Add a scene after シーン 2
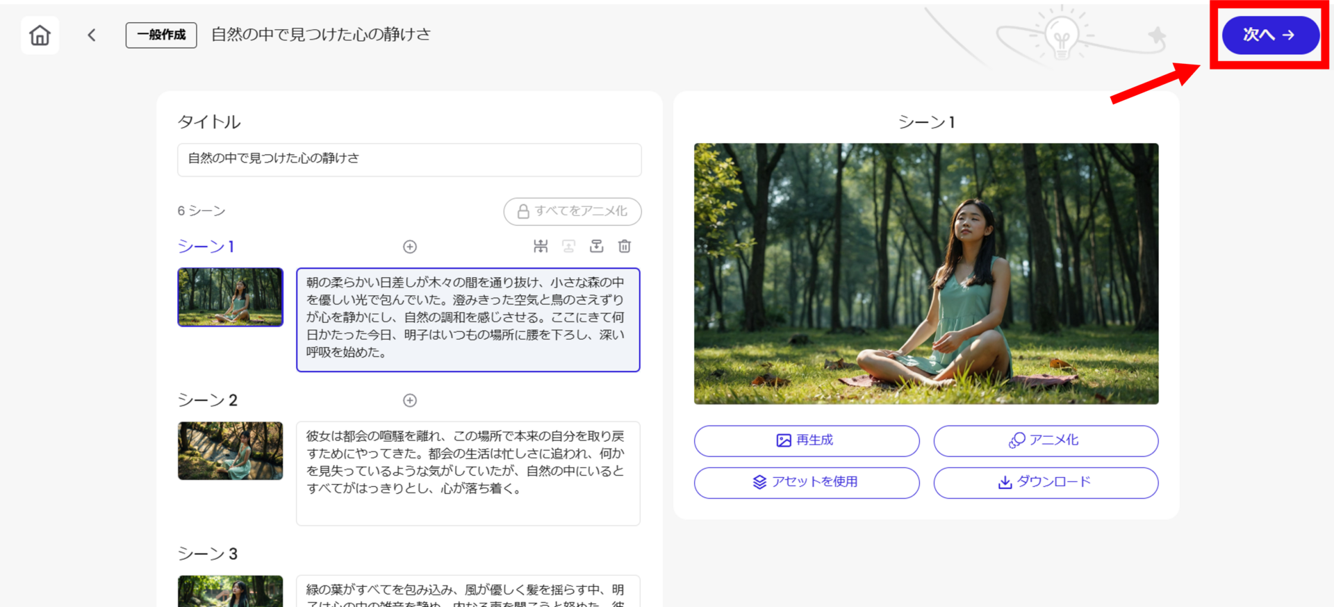The image size is (1334, 607). coord(410,400)
